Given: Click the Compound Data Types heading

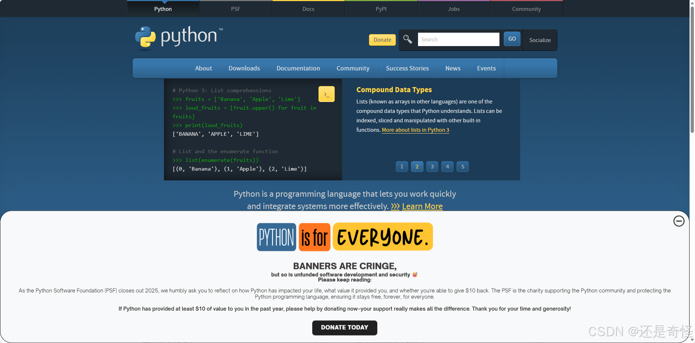Looking at the screenshot, I should tap(394, 90).
